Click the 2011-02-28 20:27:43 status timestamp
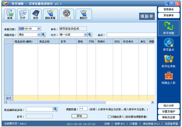Viewport: 182px width, 127px height. click(81, 124)
